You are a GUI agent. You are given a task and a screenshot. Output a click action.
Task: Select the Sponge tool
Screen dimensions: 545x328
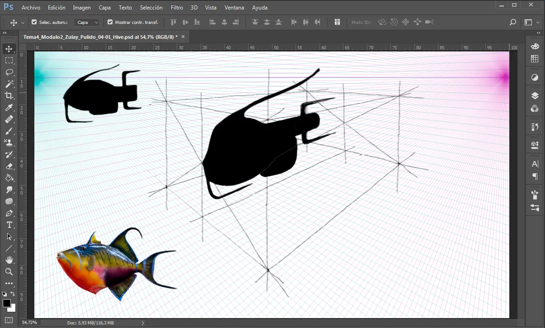pos(9,201)
